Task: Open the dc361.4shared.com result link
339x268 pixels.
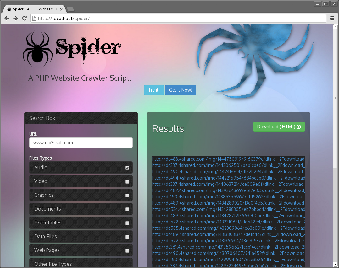Action: 229,247
